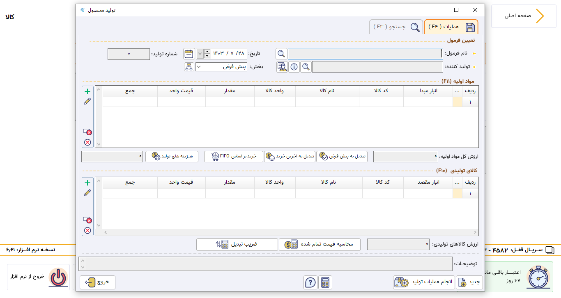
Task: Click the جدید new record button
Action: coord(469,282)
